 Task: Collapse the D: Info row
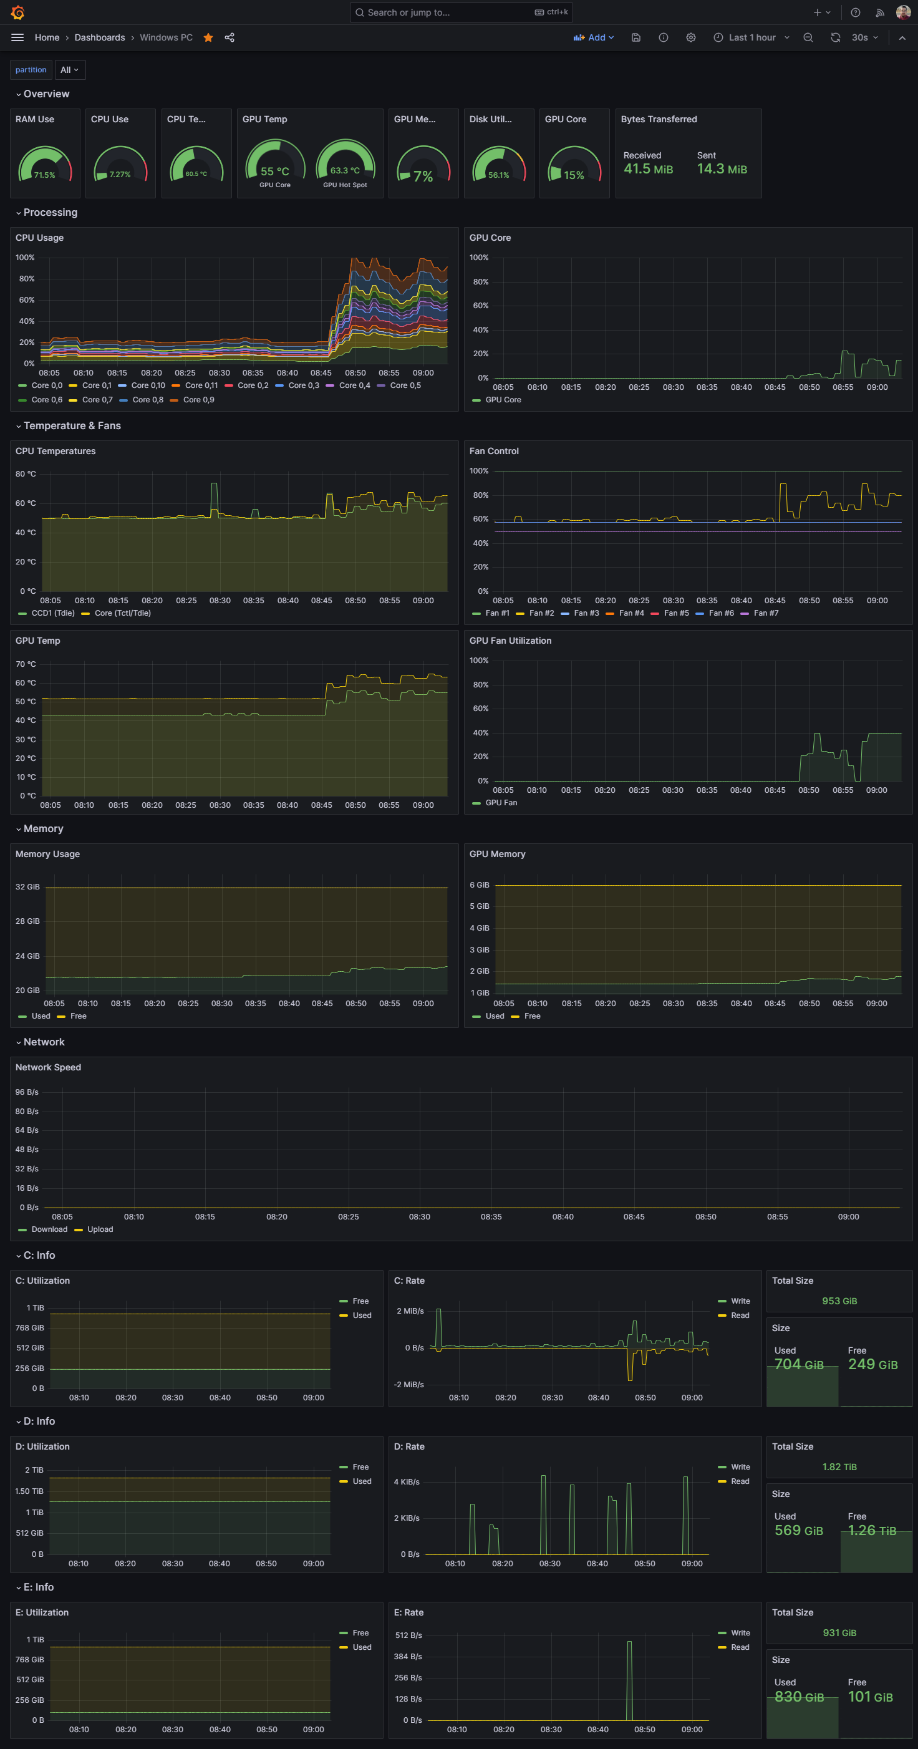click(x=36, y=1421)
